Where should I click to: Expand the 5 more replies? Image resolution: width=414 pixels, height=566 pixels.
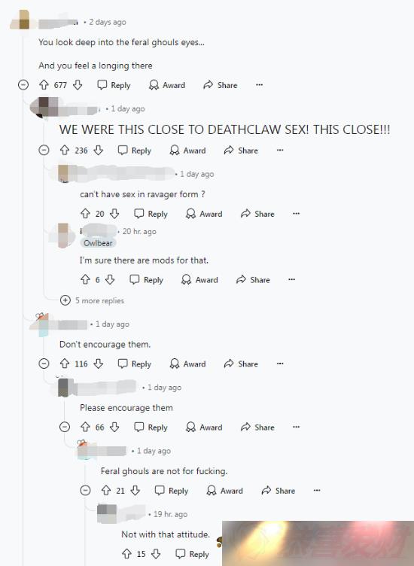coord(92,300)
